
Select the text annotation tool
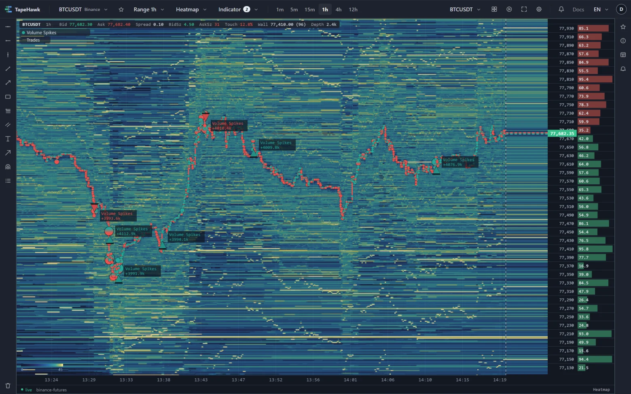tap(8, 139)
